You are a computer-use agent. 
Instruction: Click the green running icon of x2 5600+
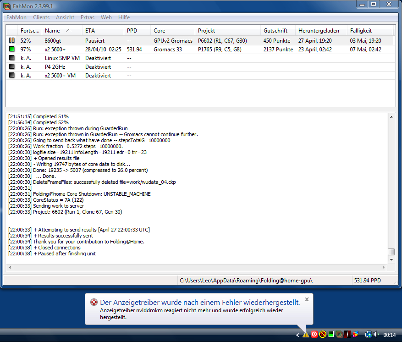12,49
